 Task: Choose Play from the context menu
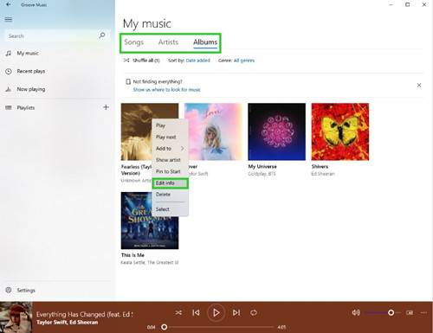(171, 125)
